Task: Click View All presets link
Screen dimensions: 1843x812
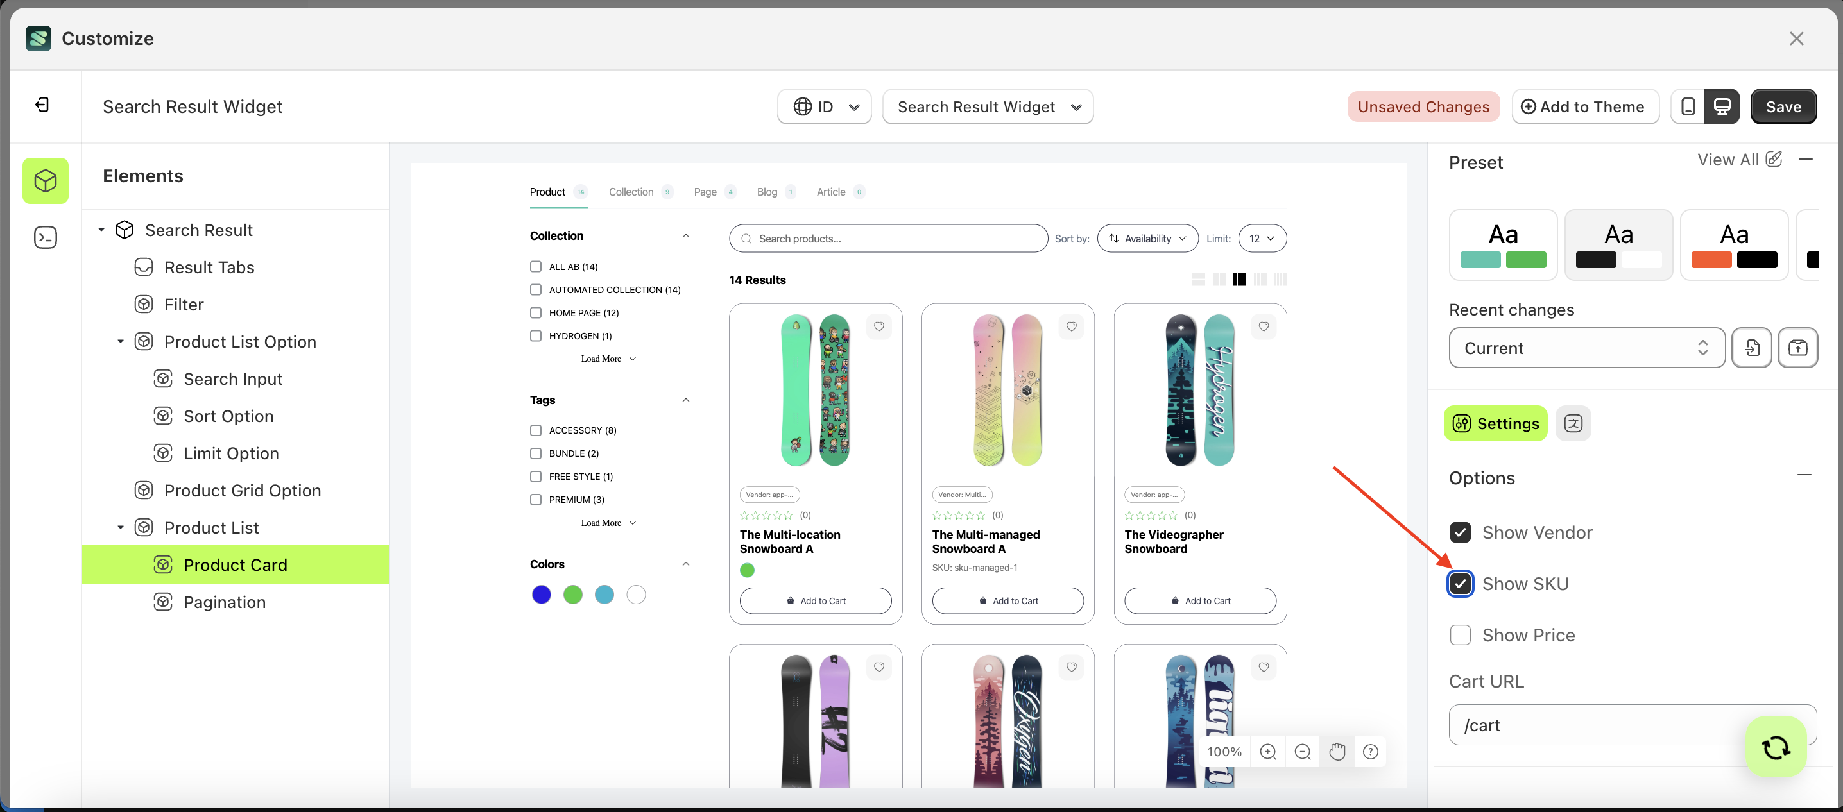Action: (x=1729, y=160)
